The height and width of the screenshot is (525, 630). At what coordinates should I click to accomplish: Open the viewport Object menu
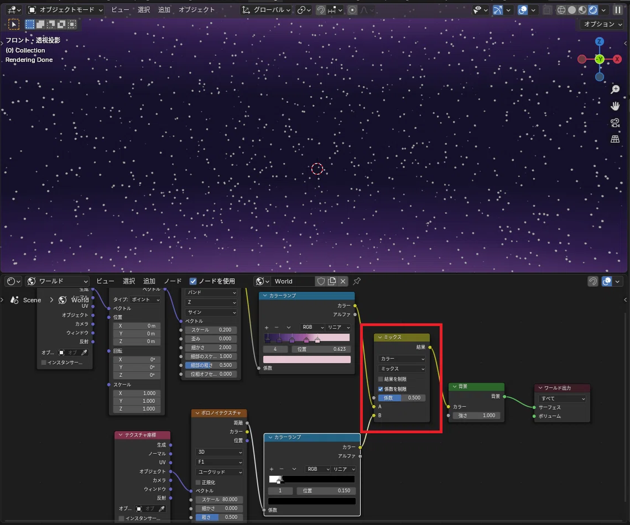[196, 9]
